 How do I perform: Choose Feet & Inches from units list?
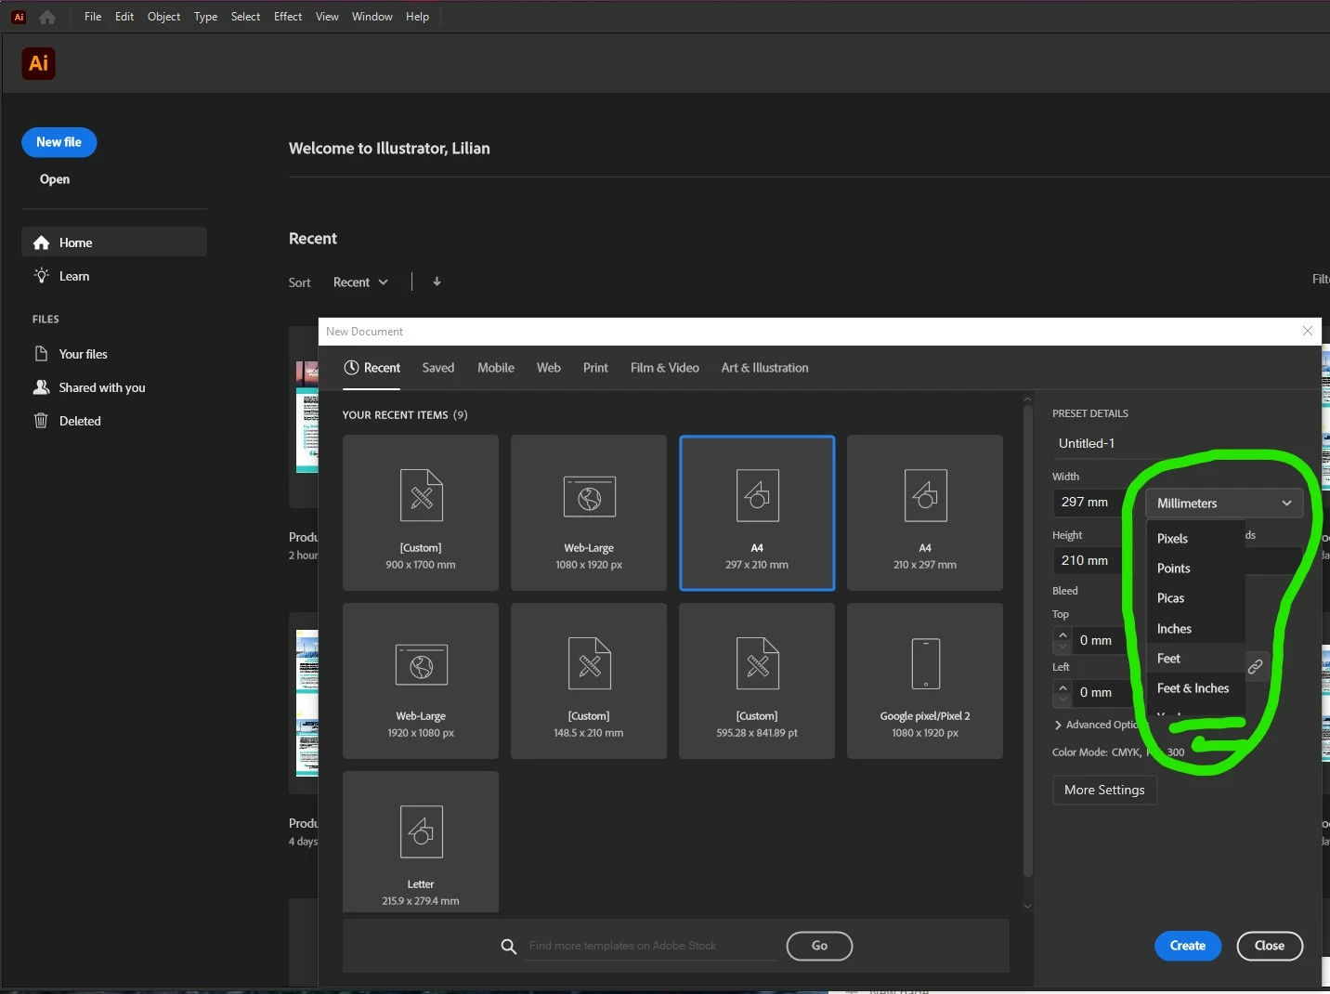1196,688
